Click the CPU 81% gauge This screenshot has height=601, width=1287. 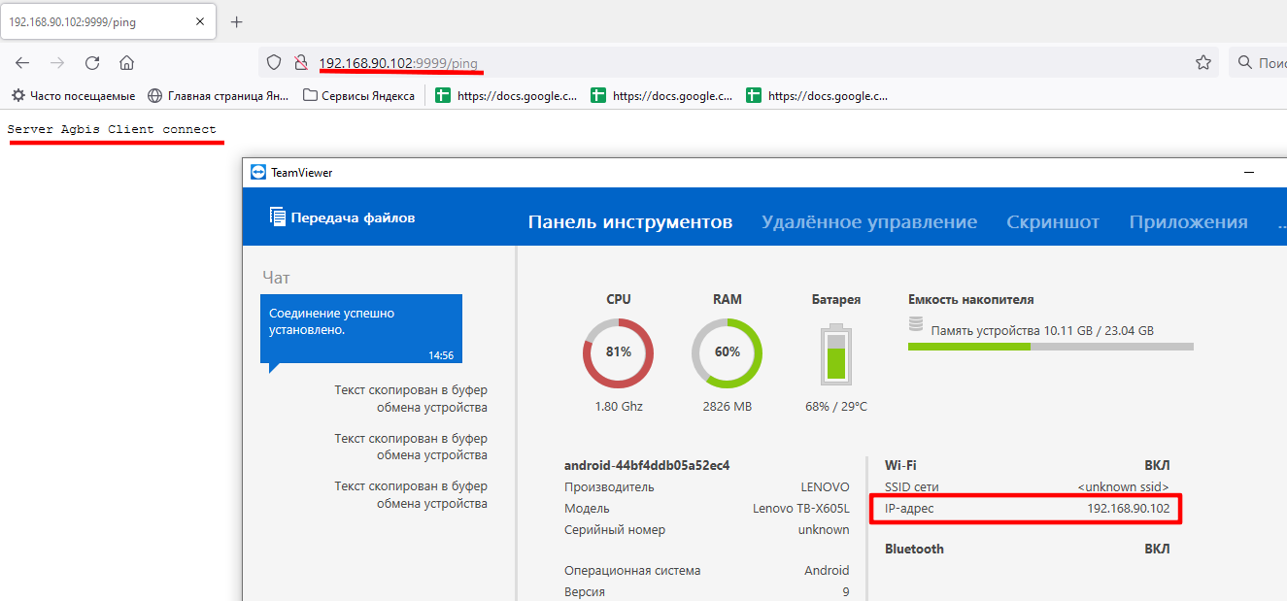[x=619, y=352]
